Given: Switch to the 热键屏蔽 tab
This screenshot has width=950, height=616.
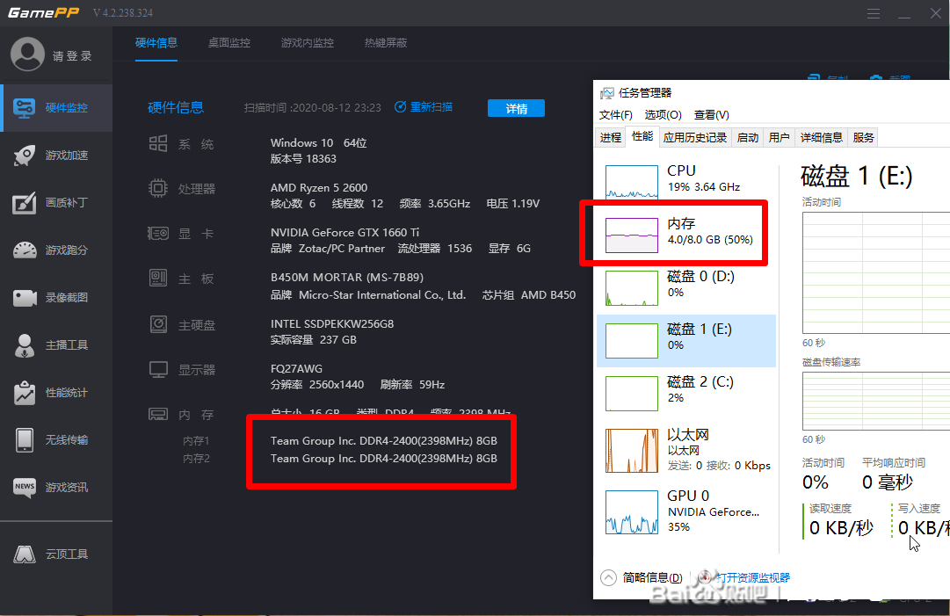Looking at the screenshot, I should pyautogui.click(x=385, y=43).
